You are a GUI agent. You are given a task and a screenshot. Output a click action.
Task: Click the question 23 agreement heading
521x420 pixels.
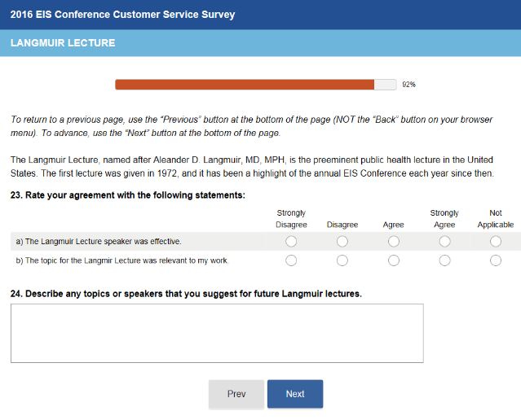tap(128, 195)
